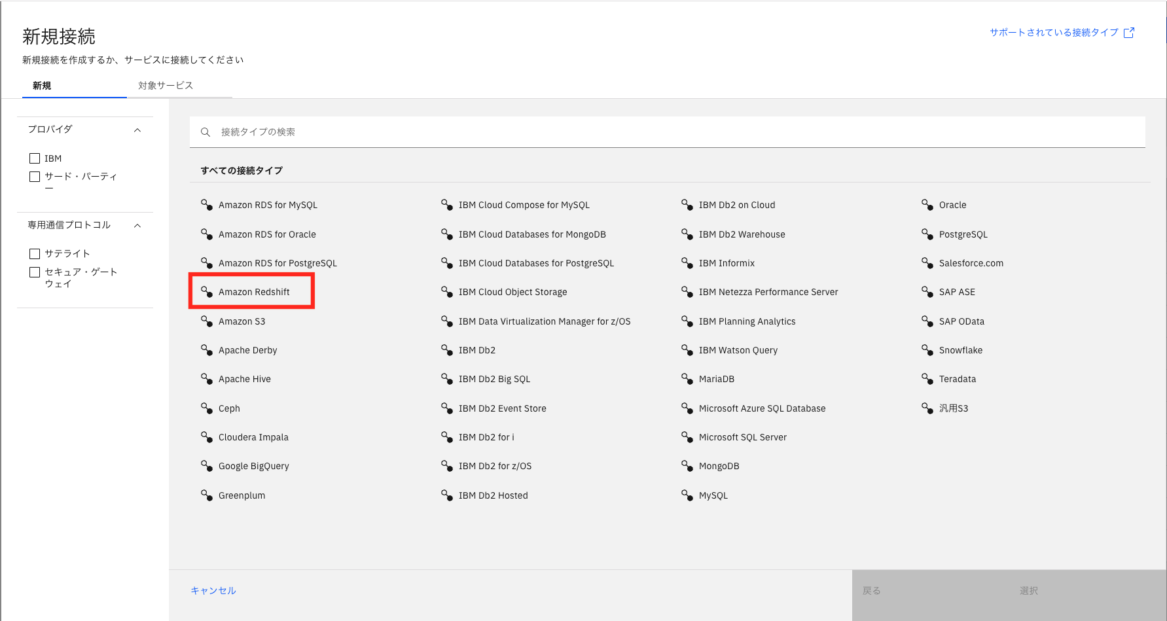Click the キャンセル link
This screenshot has height=621, width=1167.
click(x=213, y=590)
